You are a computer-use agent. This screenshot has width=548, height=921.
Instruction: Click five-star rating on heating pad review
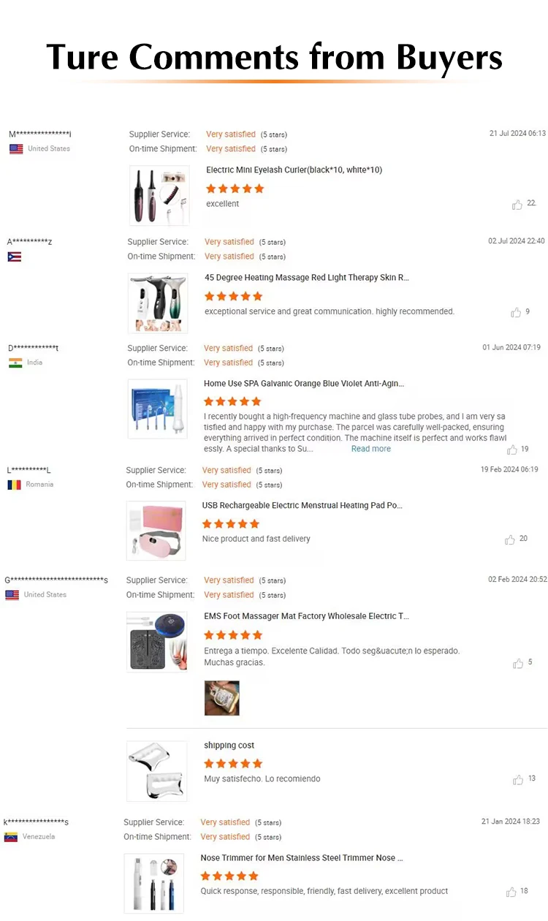pos(231,524)
